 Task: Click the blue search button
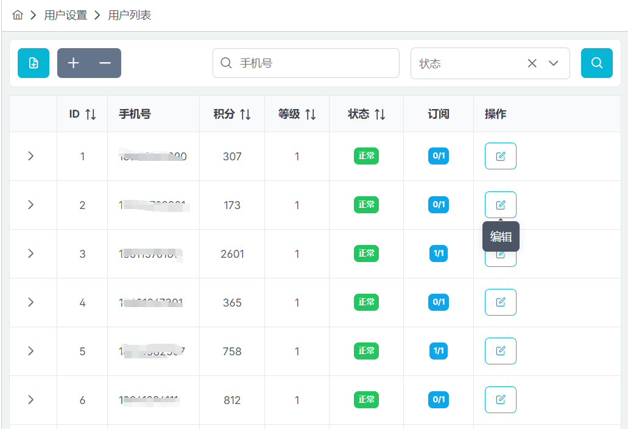597,63
